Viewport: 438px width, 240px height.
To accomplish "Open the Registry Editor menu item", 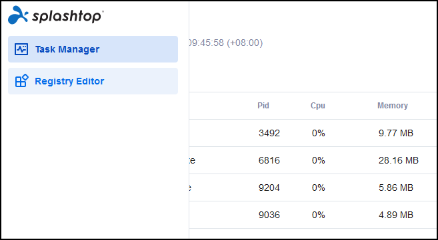I will pos(93,81).
